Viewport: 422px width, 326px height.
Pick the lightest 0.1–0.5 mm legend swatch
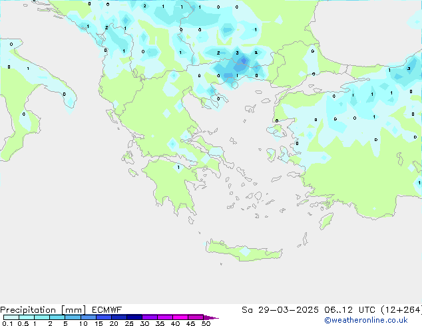coord(11,317)
